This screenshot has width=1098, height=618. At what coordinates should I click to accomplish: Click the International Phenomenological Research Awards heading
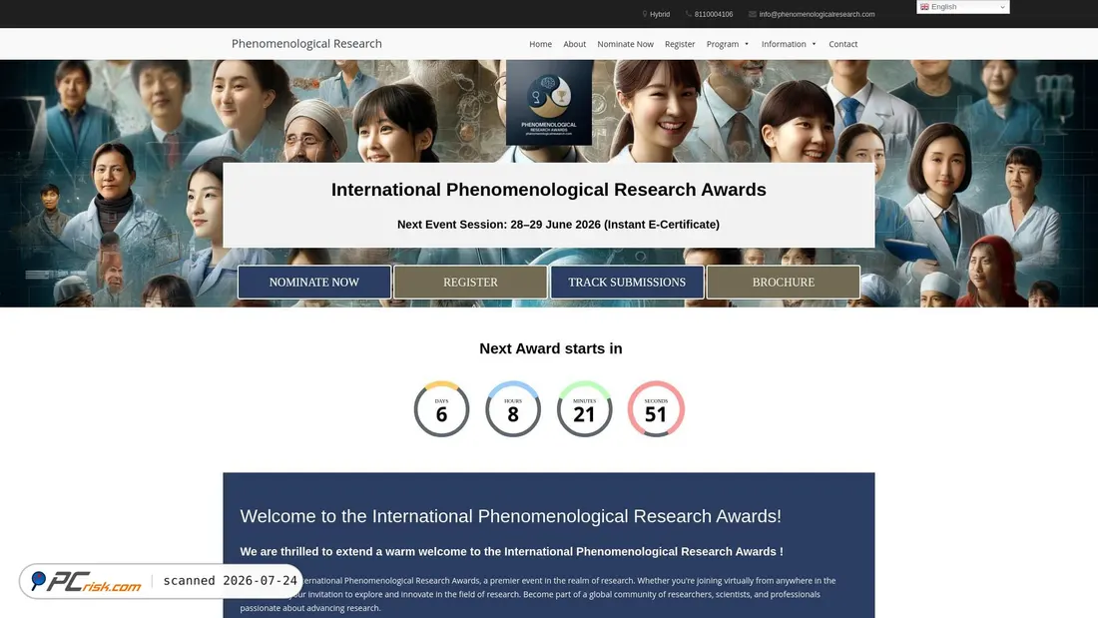tap(548, 190)
